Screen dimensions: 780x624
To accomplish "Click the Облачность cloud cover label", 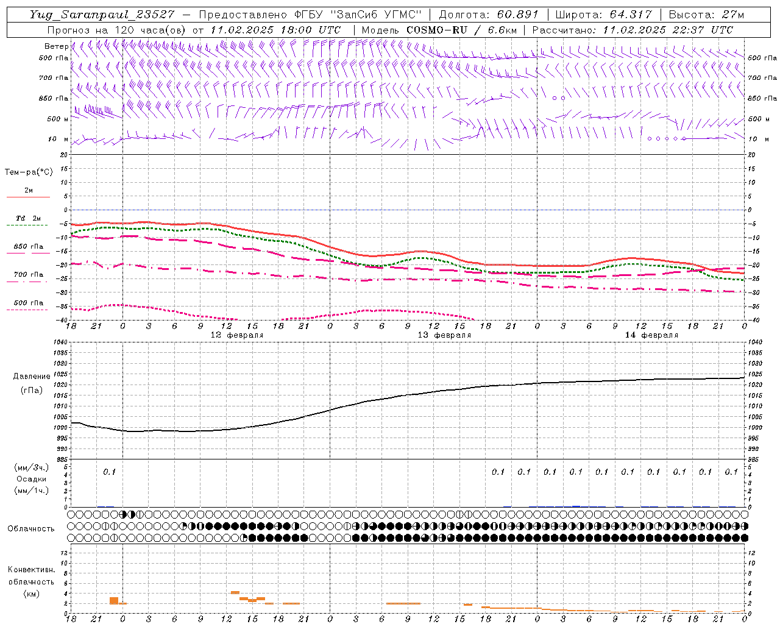I will point(31,529).
